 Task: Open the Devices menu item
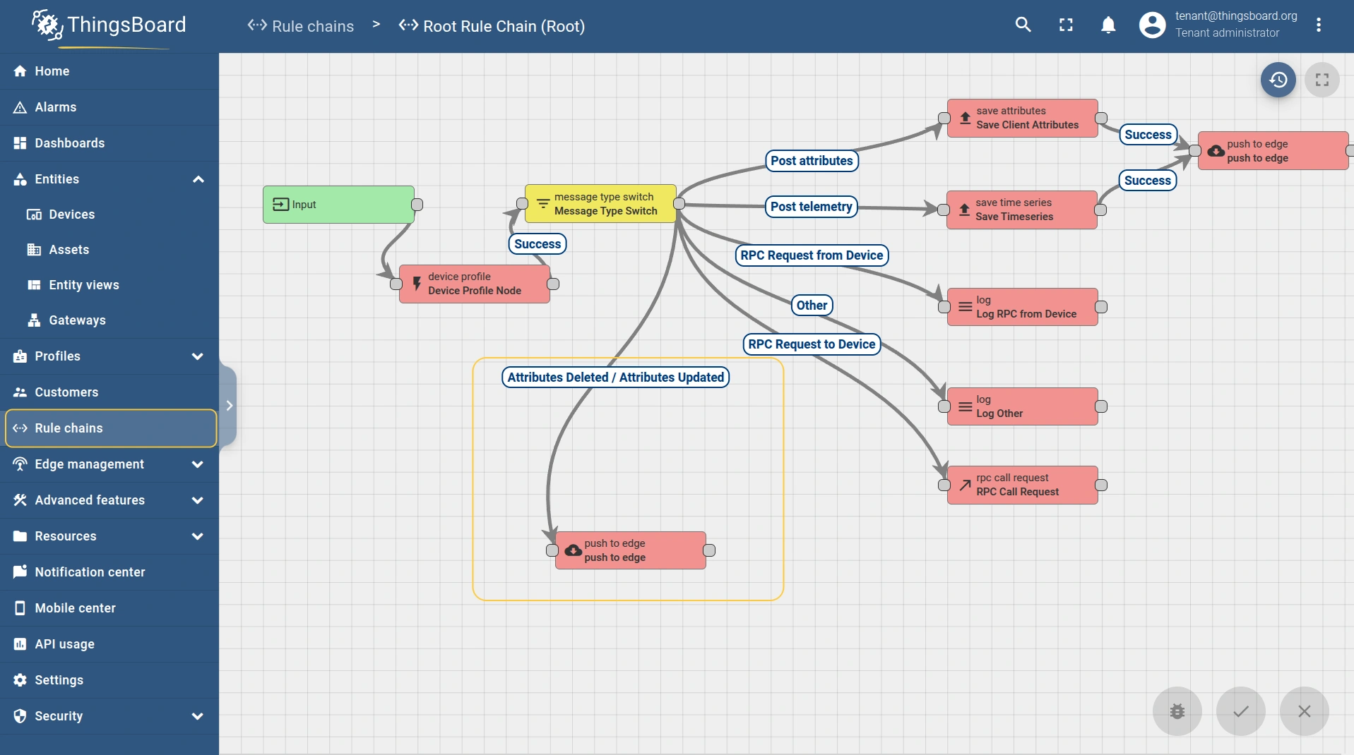point(71,215)
